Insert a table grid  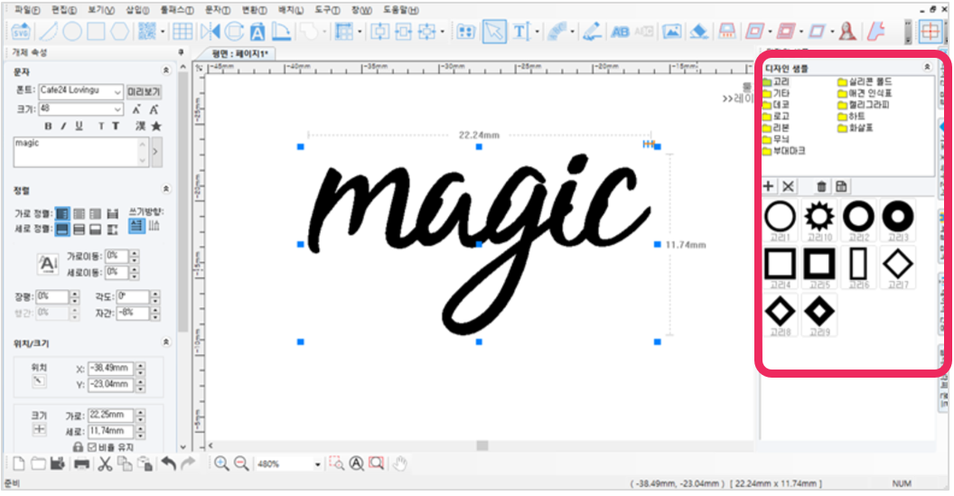point(182,31)
